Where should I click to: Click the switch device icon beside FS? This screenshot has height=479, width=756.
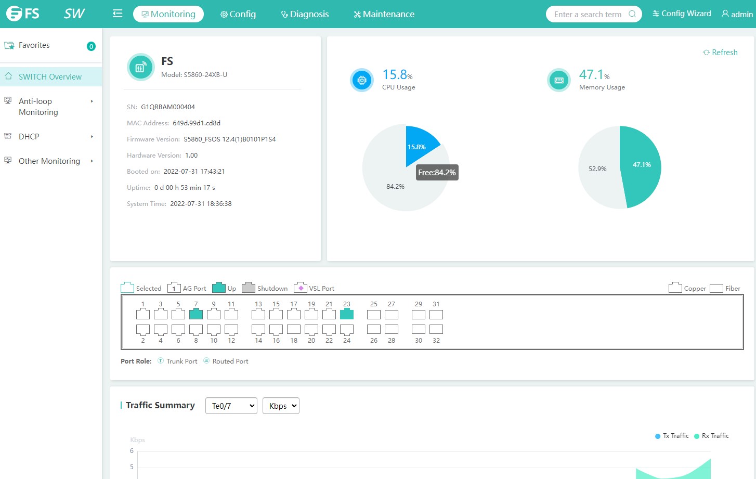[x=140, y=67]
